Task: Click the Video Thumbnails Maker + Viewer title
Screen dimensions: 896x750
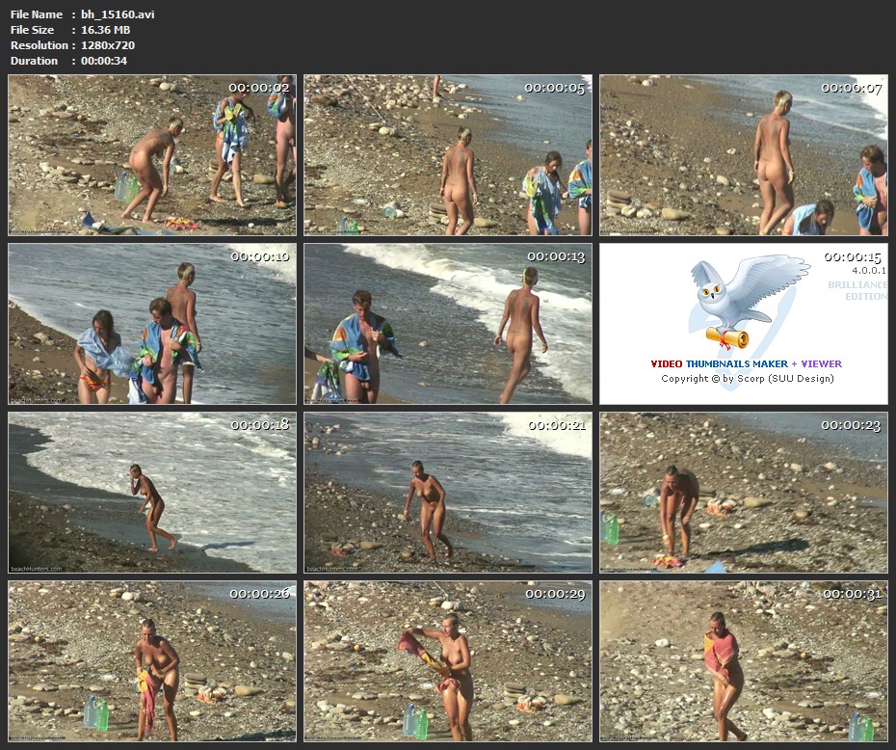Action: coord(746,364)
